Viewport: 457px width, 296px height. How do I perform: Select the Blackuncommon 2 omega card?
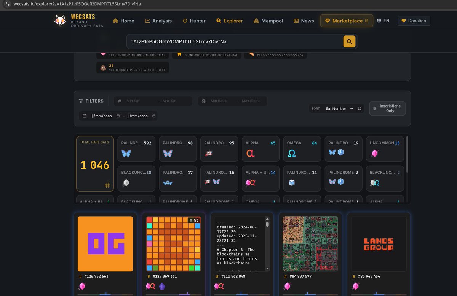pyautogui.click(x=385, y=178)
